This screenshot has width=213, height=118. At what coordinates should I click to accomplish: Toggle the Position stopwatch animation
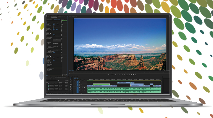click(x=47, y=22)
